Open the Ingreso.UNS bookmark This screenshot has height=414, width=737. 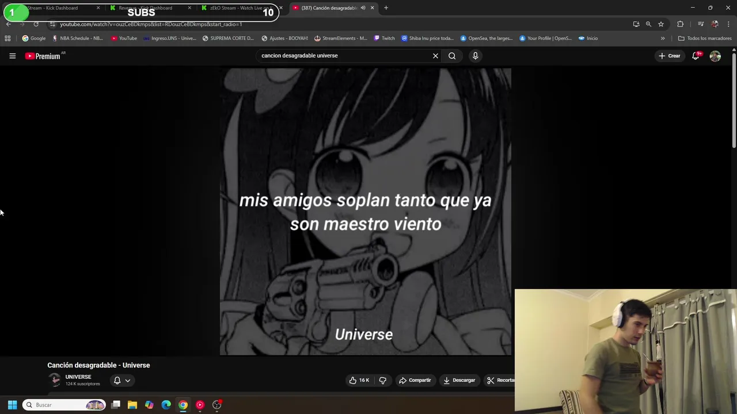170,39
